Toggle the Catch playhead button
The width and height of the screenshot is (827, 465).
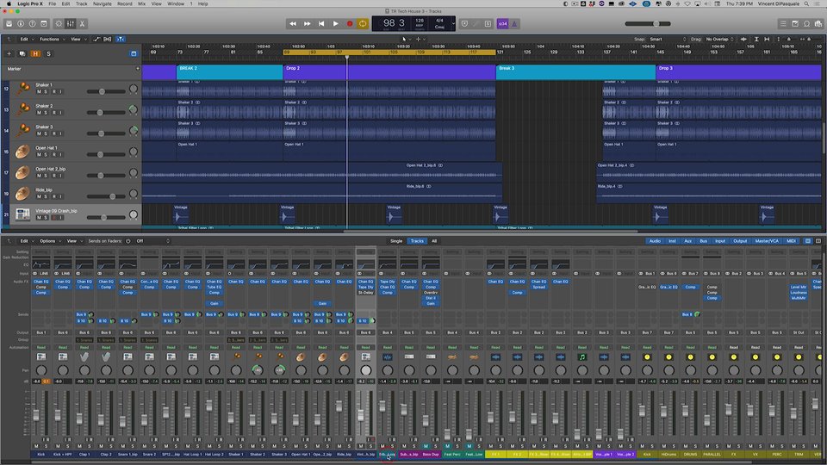(121, 39)
